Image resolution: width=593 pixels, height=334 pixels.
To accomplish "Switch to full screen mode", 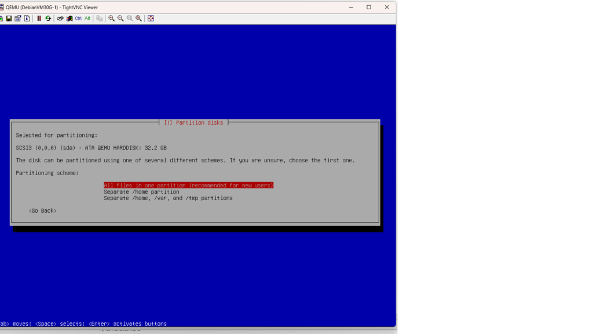I will 151,19.
